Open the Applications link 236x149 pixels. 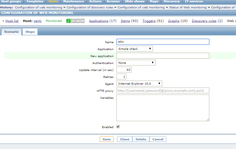tap(99, 21)
